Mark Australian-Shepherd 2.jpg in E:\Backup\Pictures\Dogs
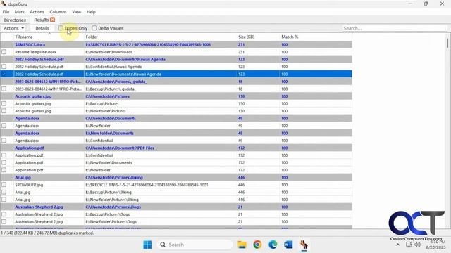Viewport: 451px width, 253px height. (x=4, y=214)
